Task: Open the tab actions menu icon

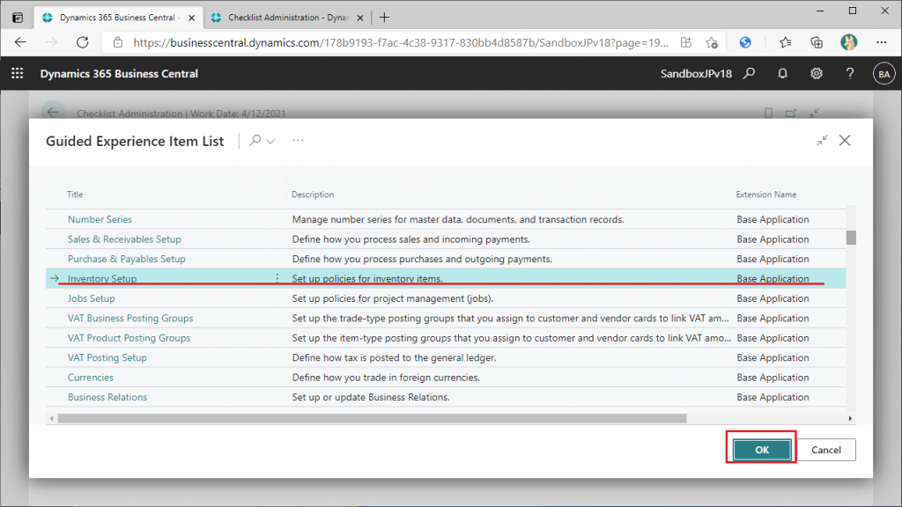Action: pos(18,18)
